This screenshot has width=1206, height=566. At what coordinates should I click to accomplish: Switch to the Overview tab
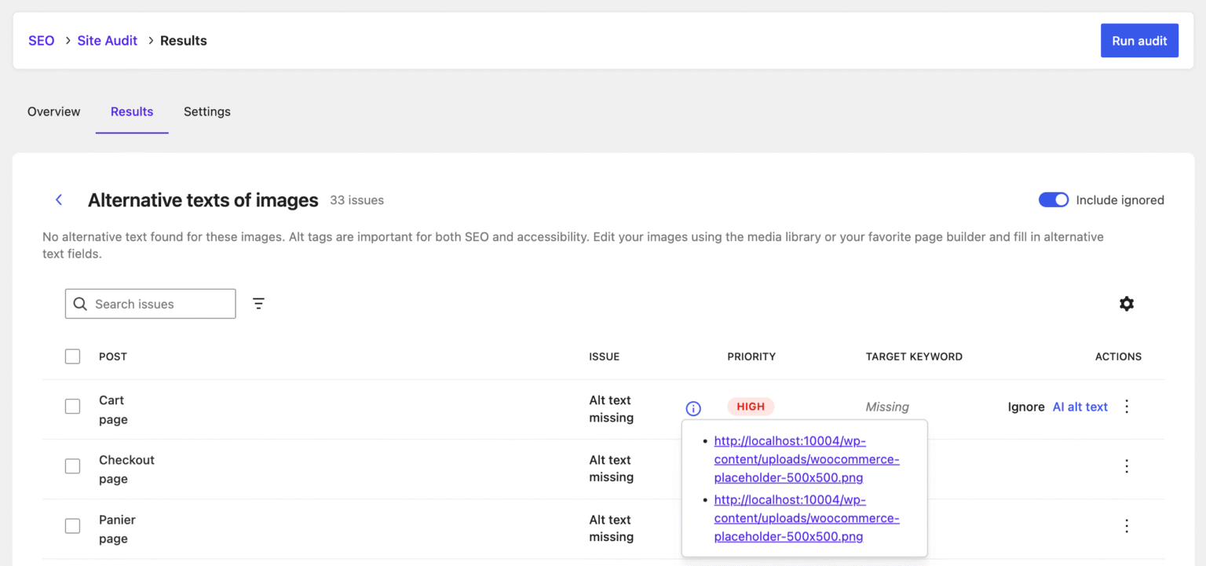pyautogui.click(x=53, y=111)
